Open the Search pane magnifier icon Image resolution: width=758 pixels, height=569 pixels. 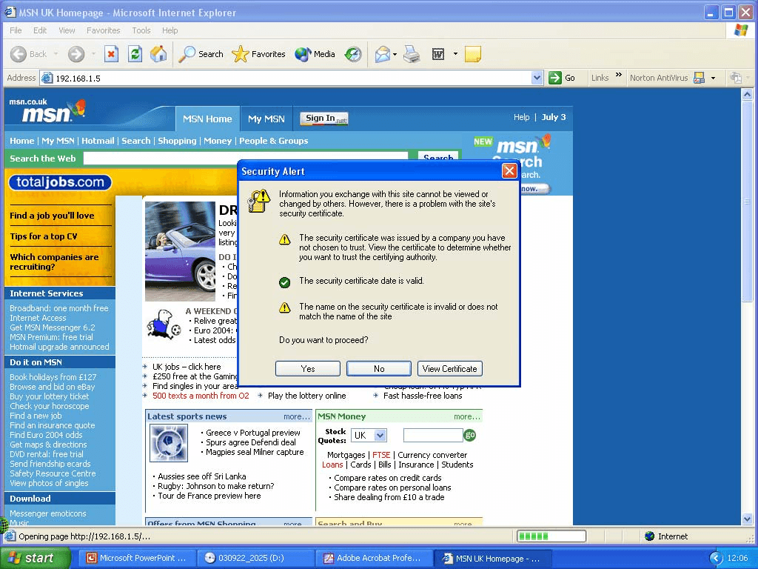pyautogui.click(x=187, y=54)
